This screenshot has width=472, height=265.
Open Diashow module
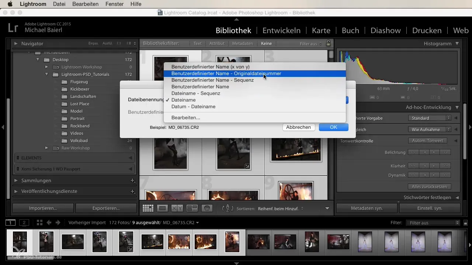(x=385, y=30)
